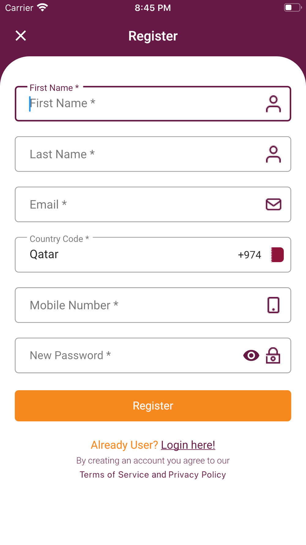
Task: Focus the First Name input field
Action: click(x=153, y=104)
